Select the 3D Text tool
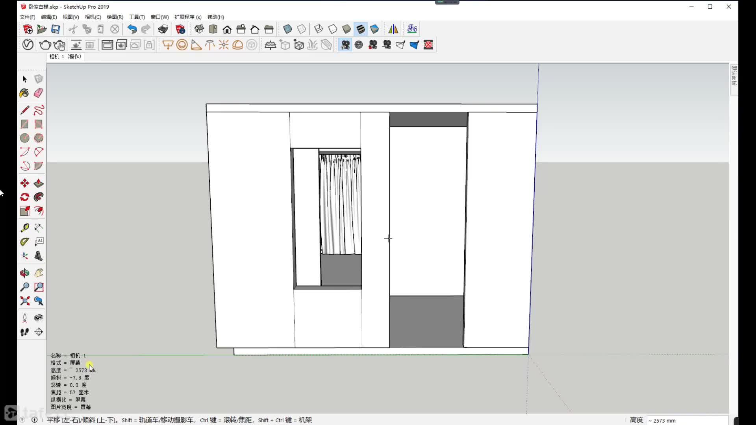The width and height of the screenshot is (756, 425). coord(39,256)
